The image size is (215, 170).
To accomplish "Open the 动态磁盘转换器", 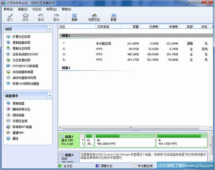I will [x=20, y=72].
